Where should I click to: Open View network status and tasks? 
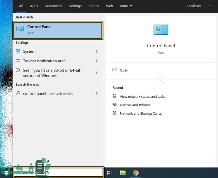[x=142, y=97]
